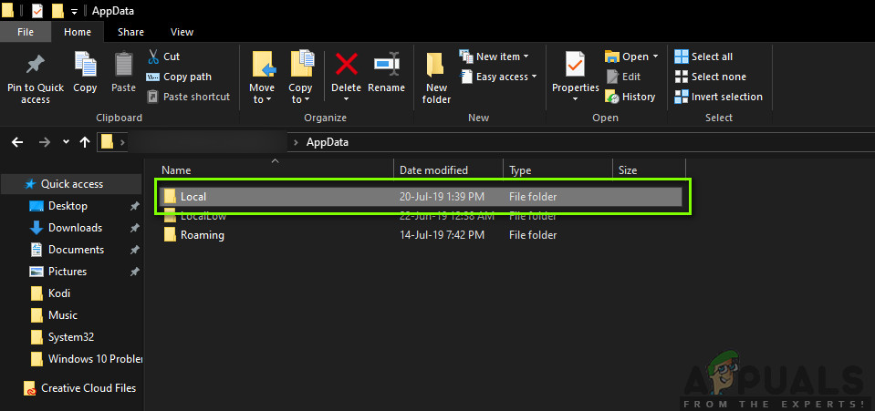This screenshot has width=875, height=411.
Task: Click new folder icon in title bar
Action: tap(57, 11)
